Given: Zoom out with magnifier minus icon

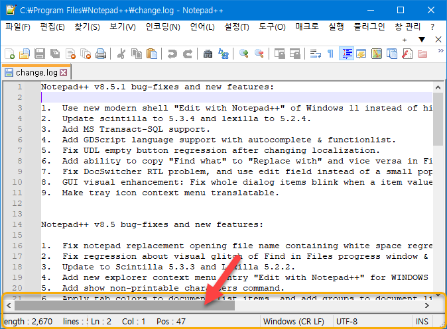Looking at the screenshot, I should point(259,54).
